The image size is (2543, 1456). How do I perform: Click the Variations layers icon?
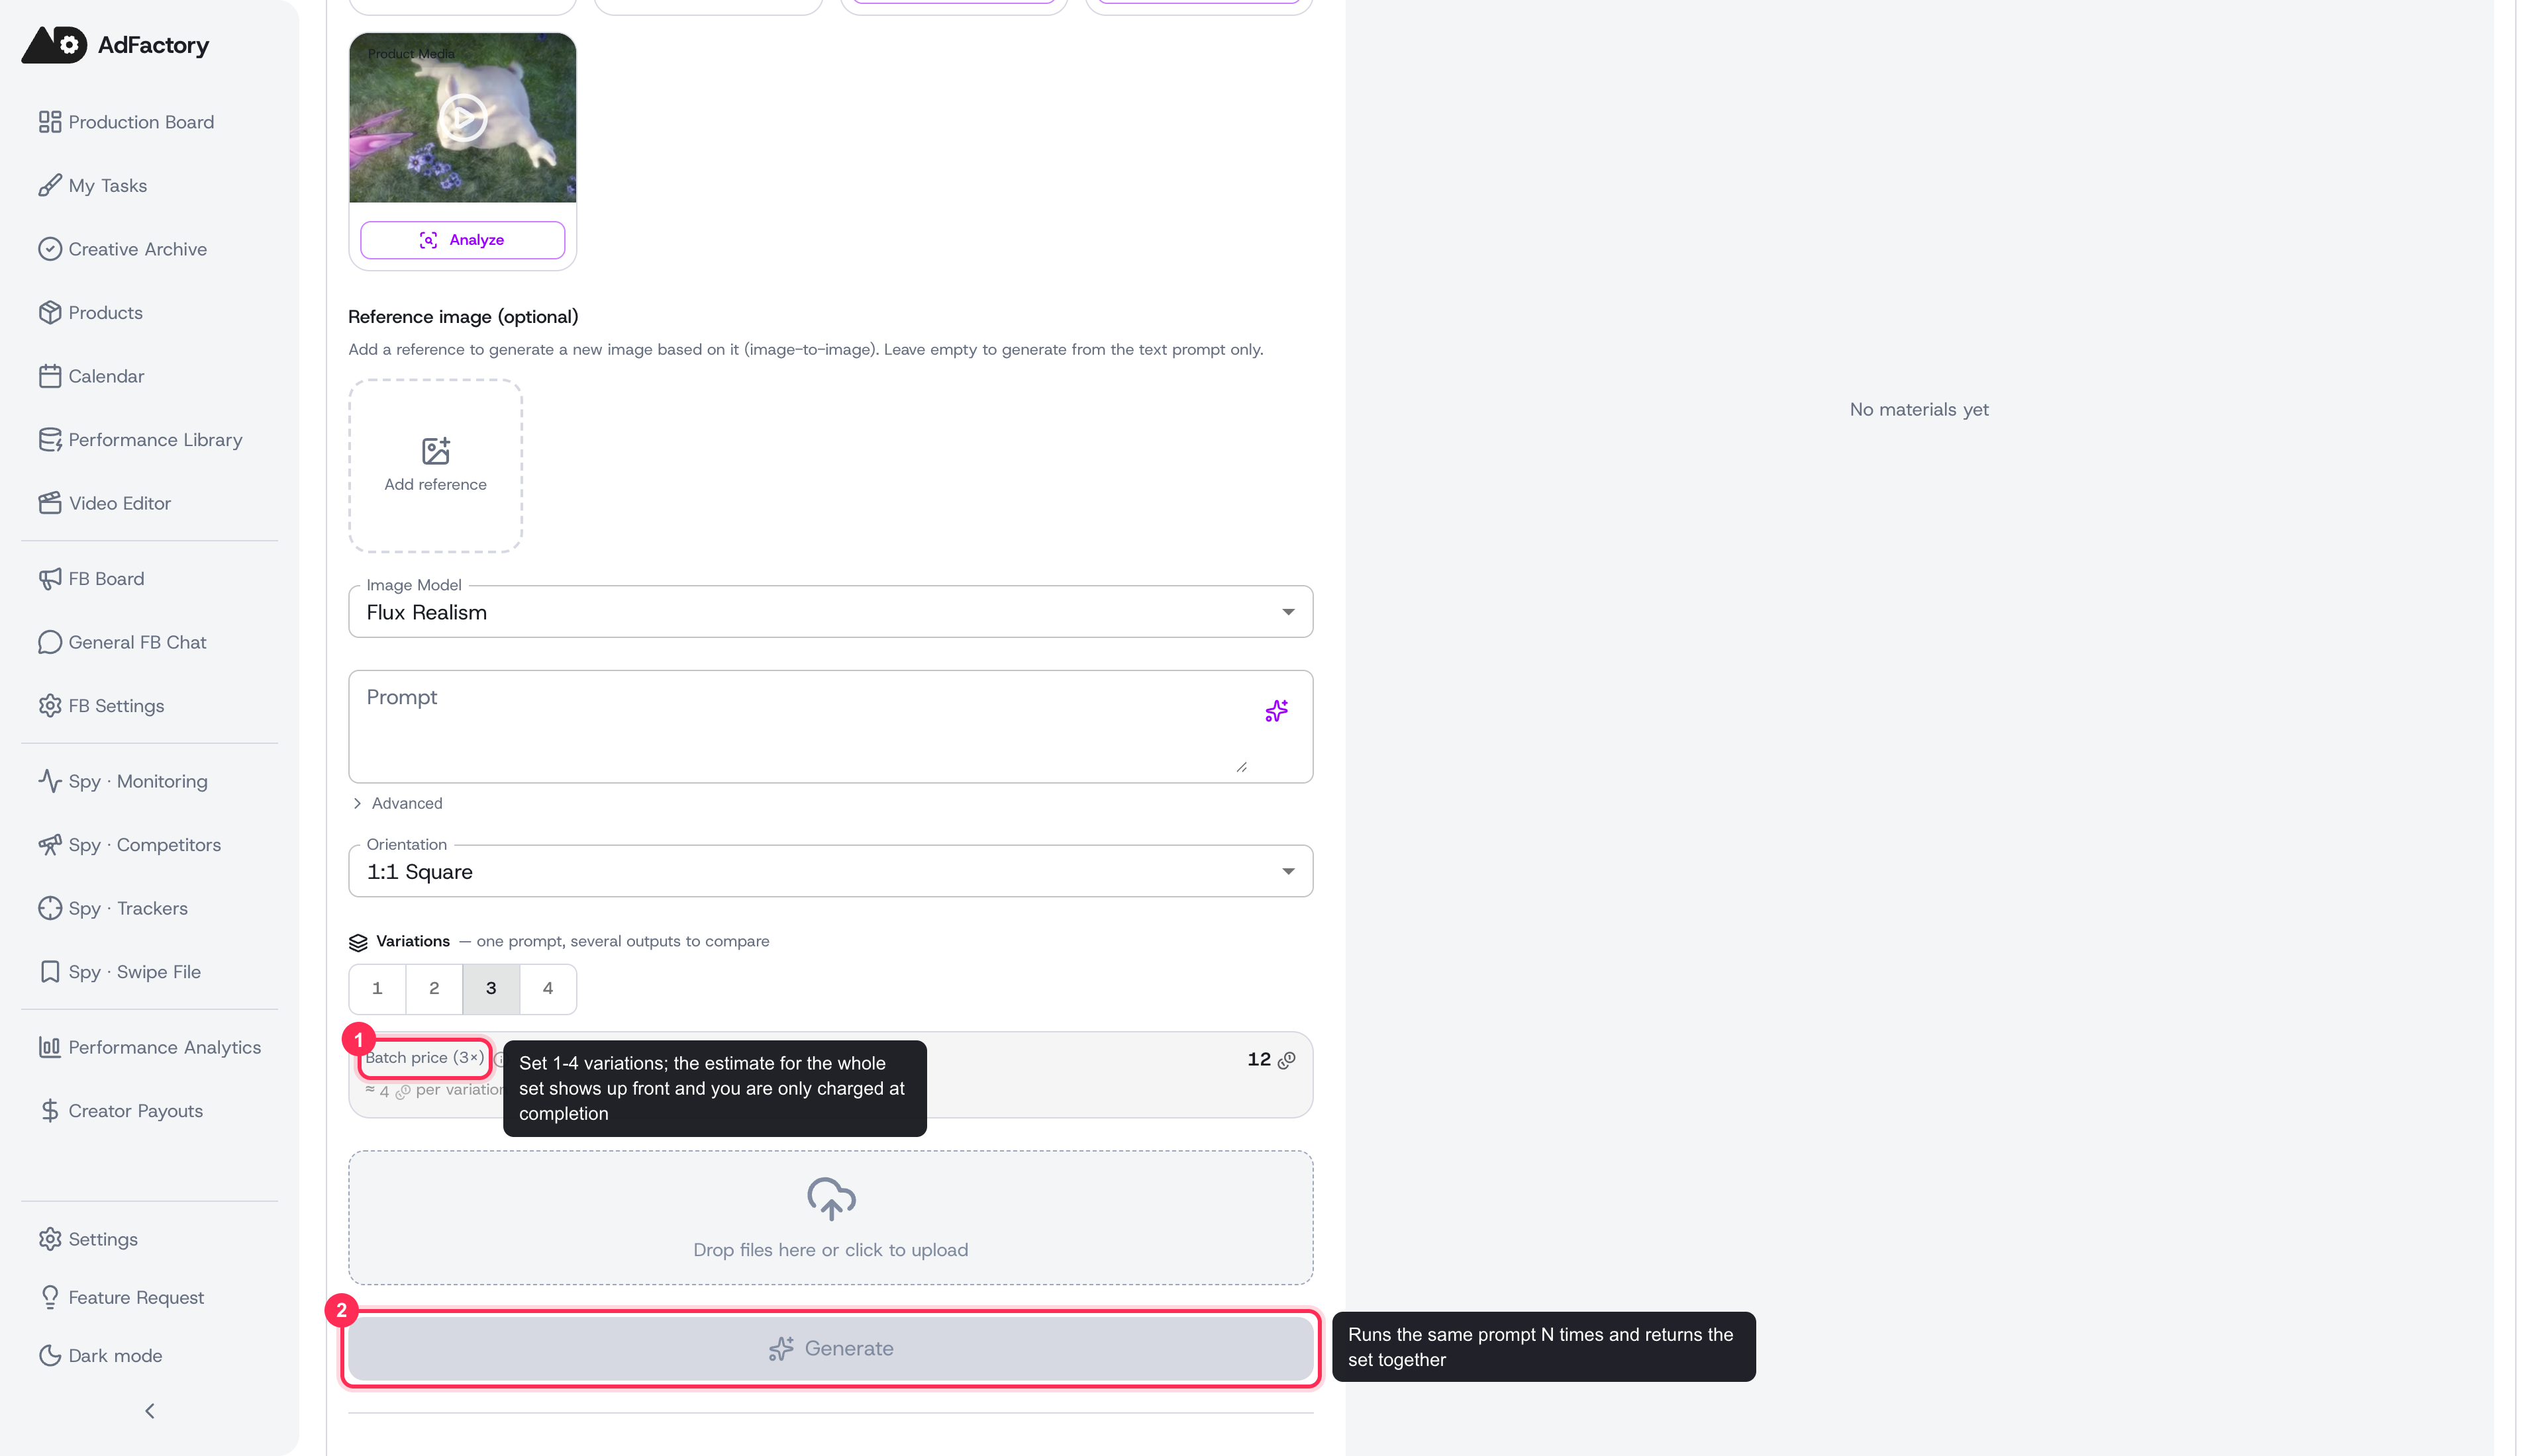coord(358,942)
